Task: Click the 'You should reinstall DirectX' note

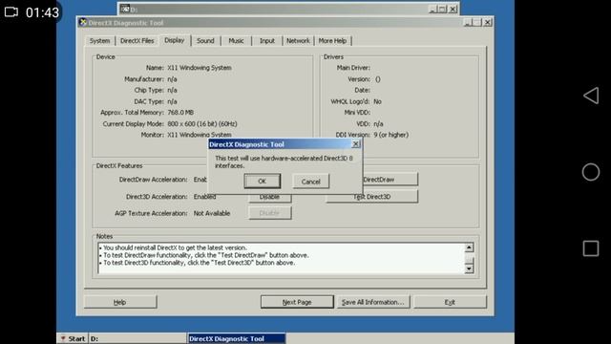Action: [175, 247]
